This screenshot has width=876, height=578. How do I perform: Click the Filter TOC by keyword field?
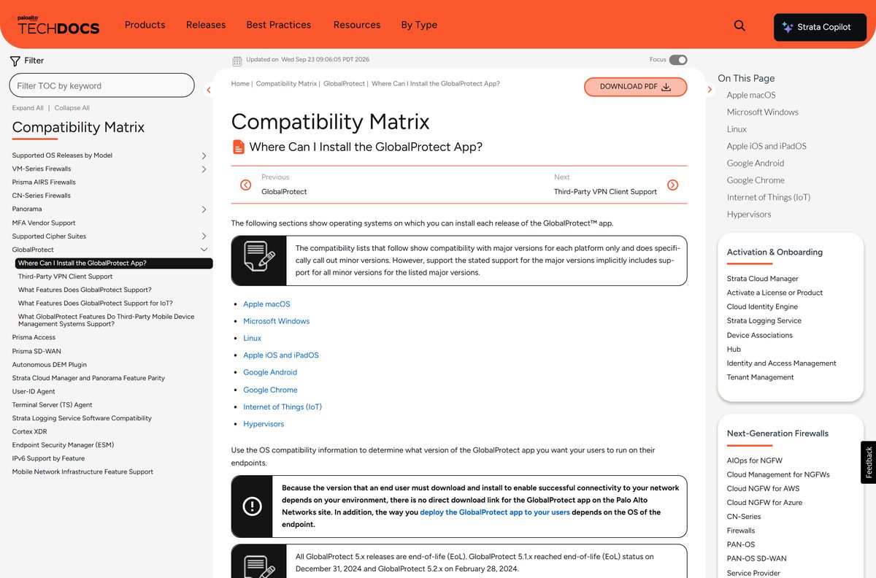pyautogui.click(x=102, y=85)
